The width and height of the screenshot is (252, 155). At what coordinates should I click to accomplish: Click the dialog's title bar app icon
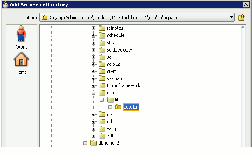tap(5, 5)
